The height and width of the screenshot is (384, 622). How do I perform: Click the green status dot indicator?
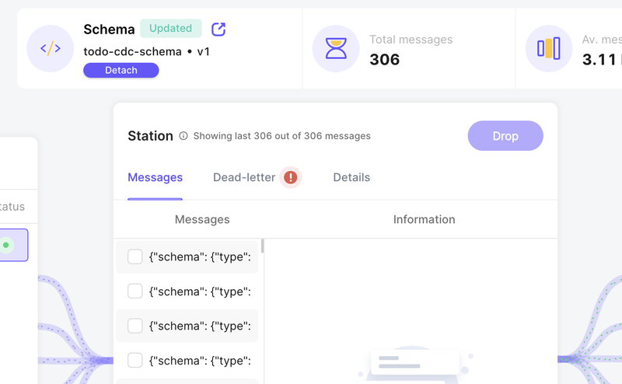coord(6,245)
